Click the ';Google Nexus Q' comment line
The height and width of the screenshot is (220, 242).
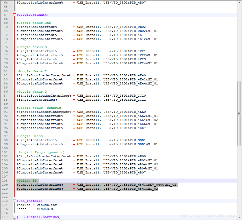[x=32, y=92]
